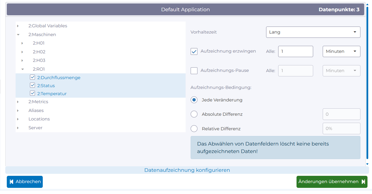The image size is (372, 194).
Task: Apply changes with Änderungen übernehmen
Action: [x=332, y=182]
